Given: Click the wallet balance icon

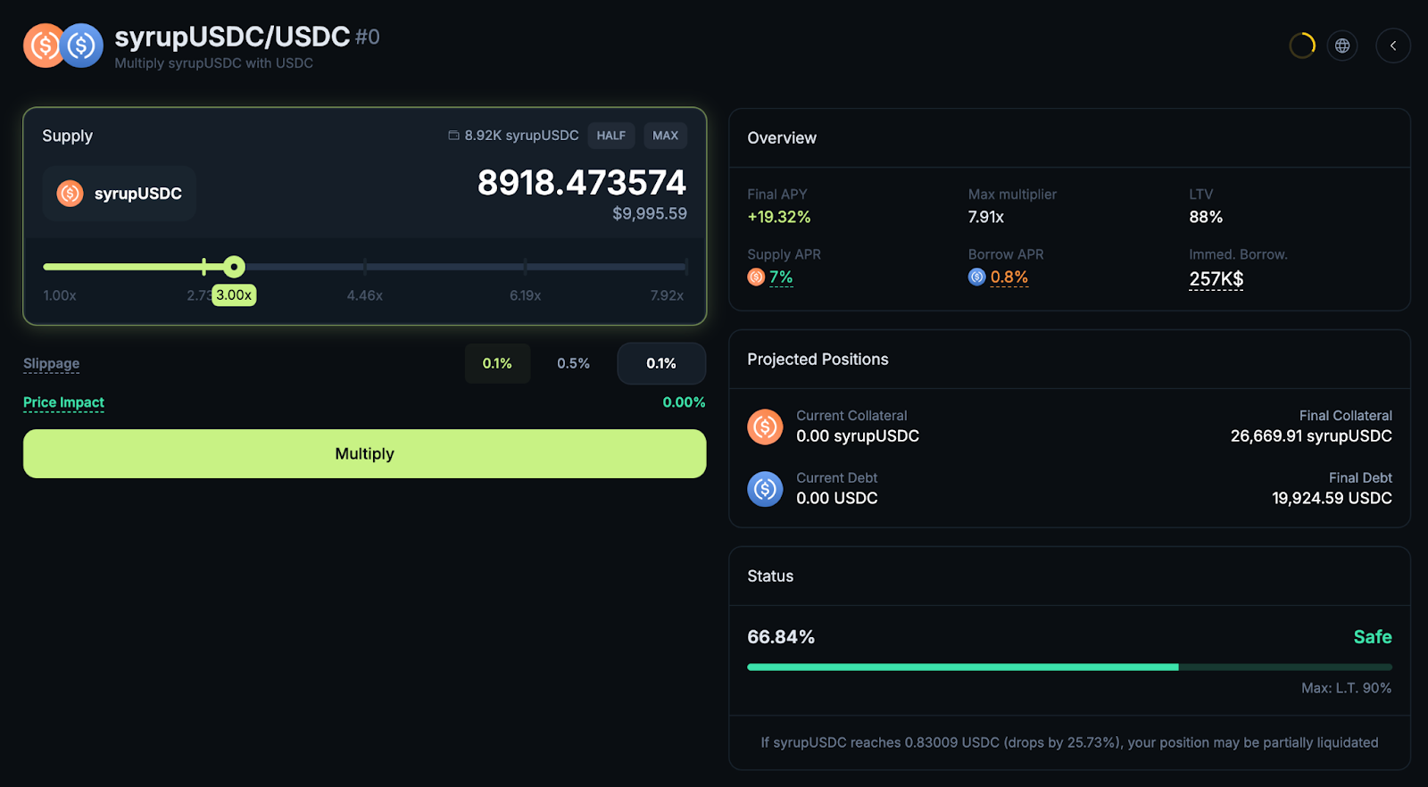Looking at the screenshot, I should coord(453,136).
